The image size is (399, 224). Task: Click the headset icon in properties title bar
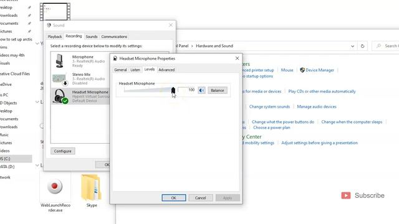[x=115, y=58]
